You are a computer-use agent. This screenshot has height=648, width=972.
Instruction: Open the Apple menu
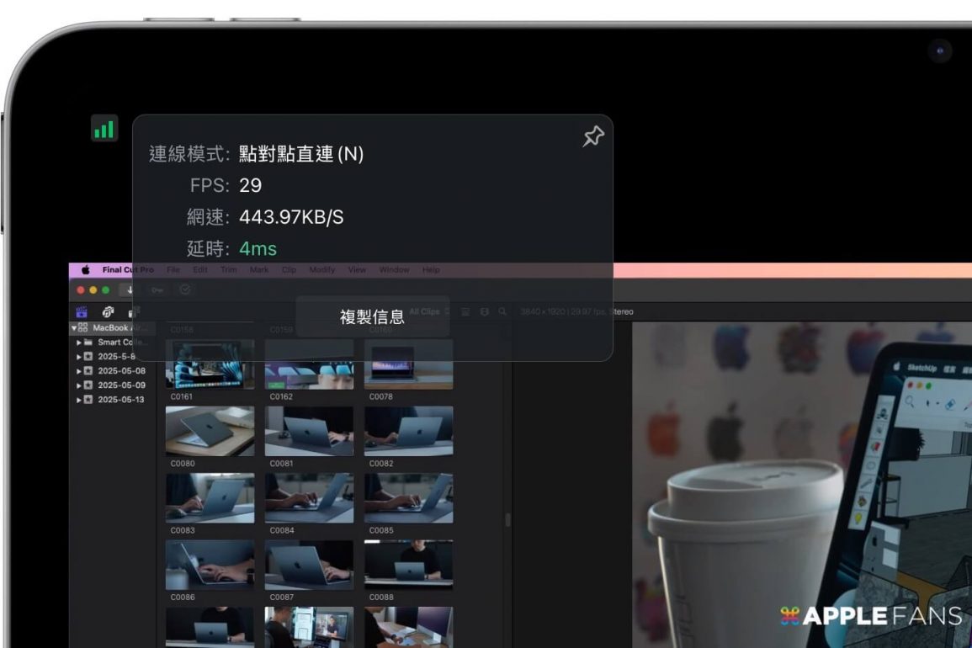pyautogui.click(x=86, y=270)
